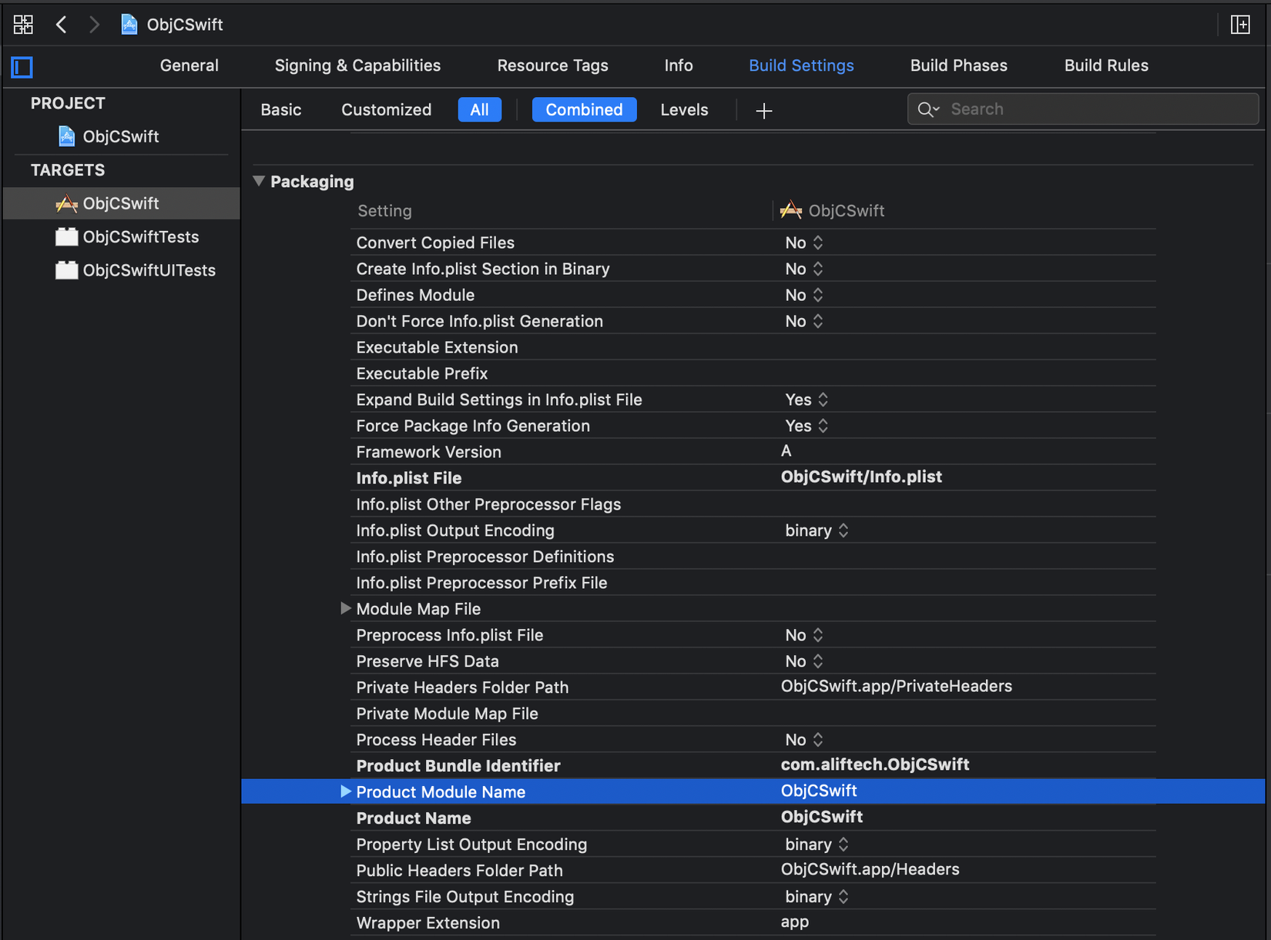Image resolution: width=1271 pixels, height=940 pixels.
Task: Switch to Combined view
Action: pyautogui.click(x=584, y=110)
